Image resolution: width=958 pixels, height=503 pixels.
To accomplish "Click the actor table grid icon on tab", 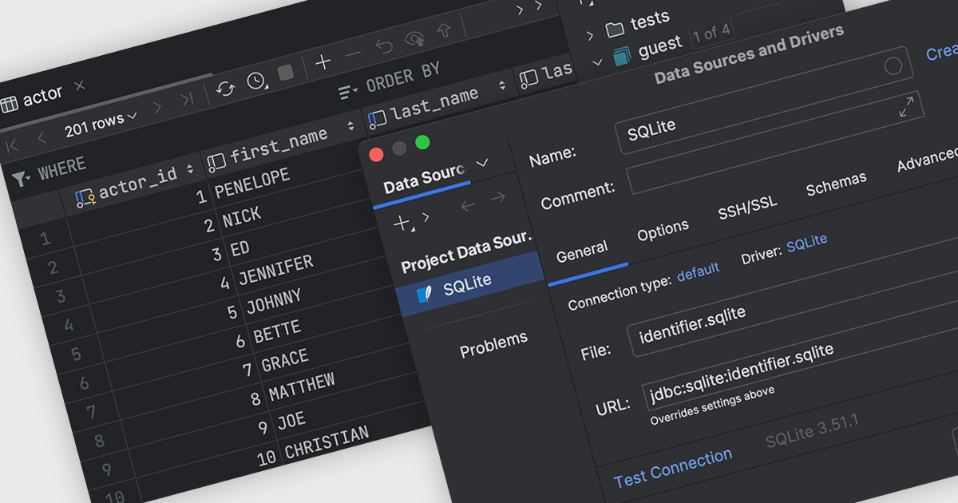I will [x=9, y=104].
